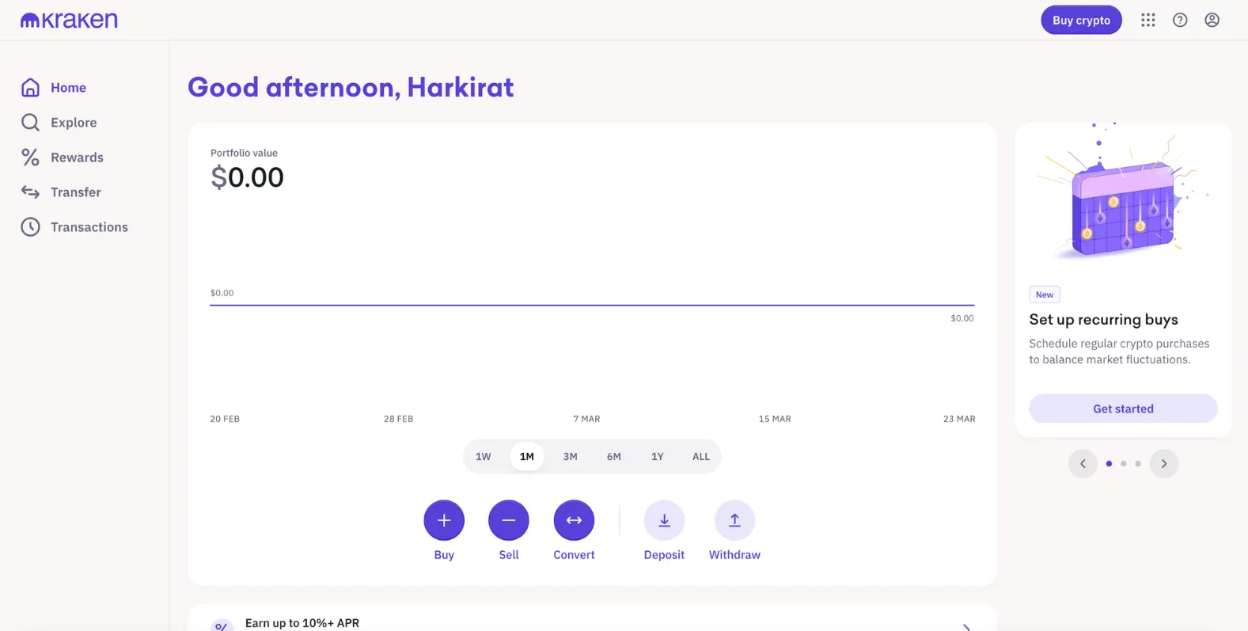Go to previous promo card arrow

pyautogui.click(x=1083, y=464)
